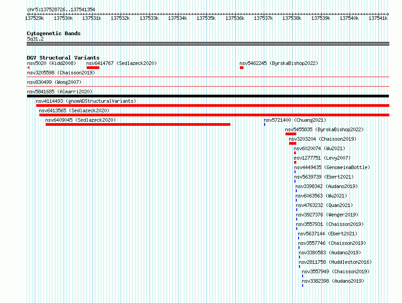
Task: Select the nsv6409045 red bar
Action: pos(138,124)
